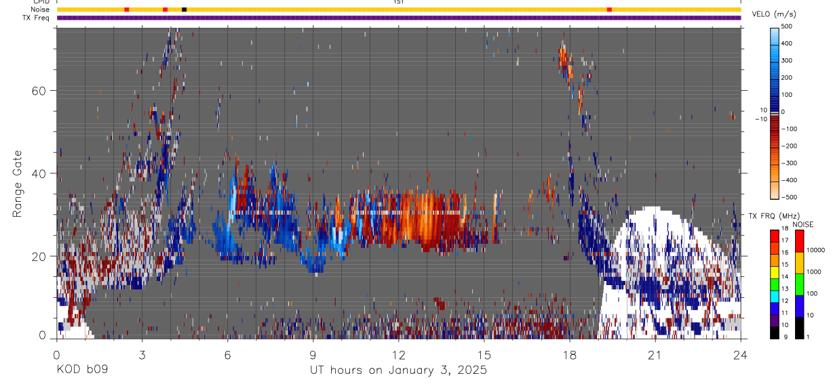Click the velocity scale label 200
Screen dimensions: 833x384
(788, 77)
